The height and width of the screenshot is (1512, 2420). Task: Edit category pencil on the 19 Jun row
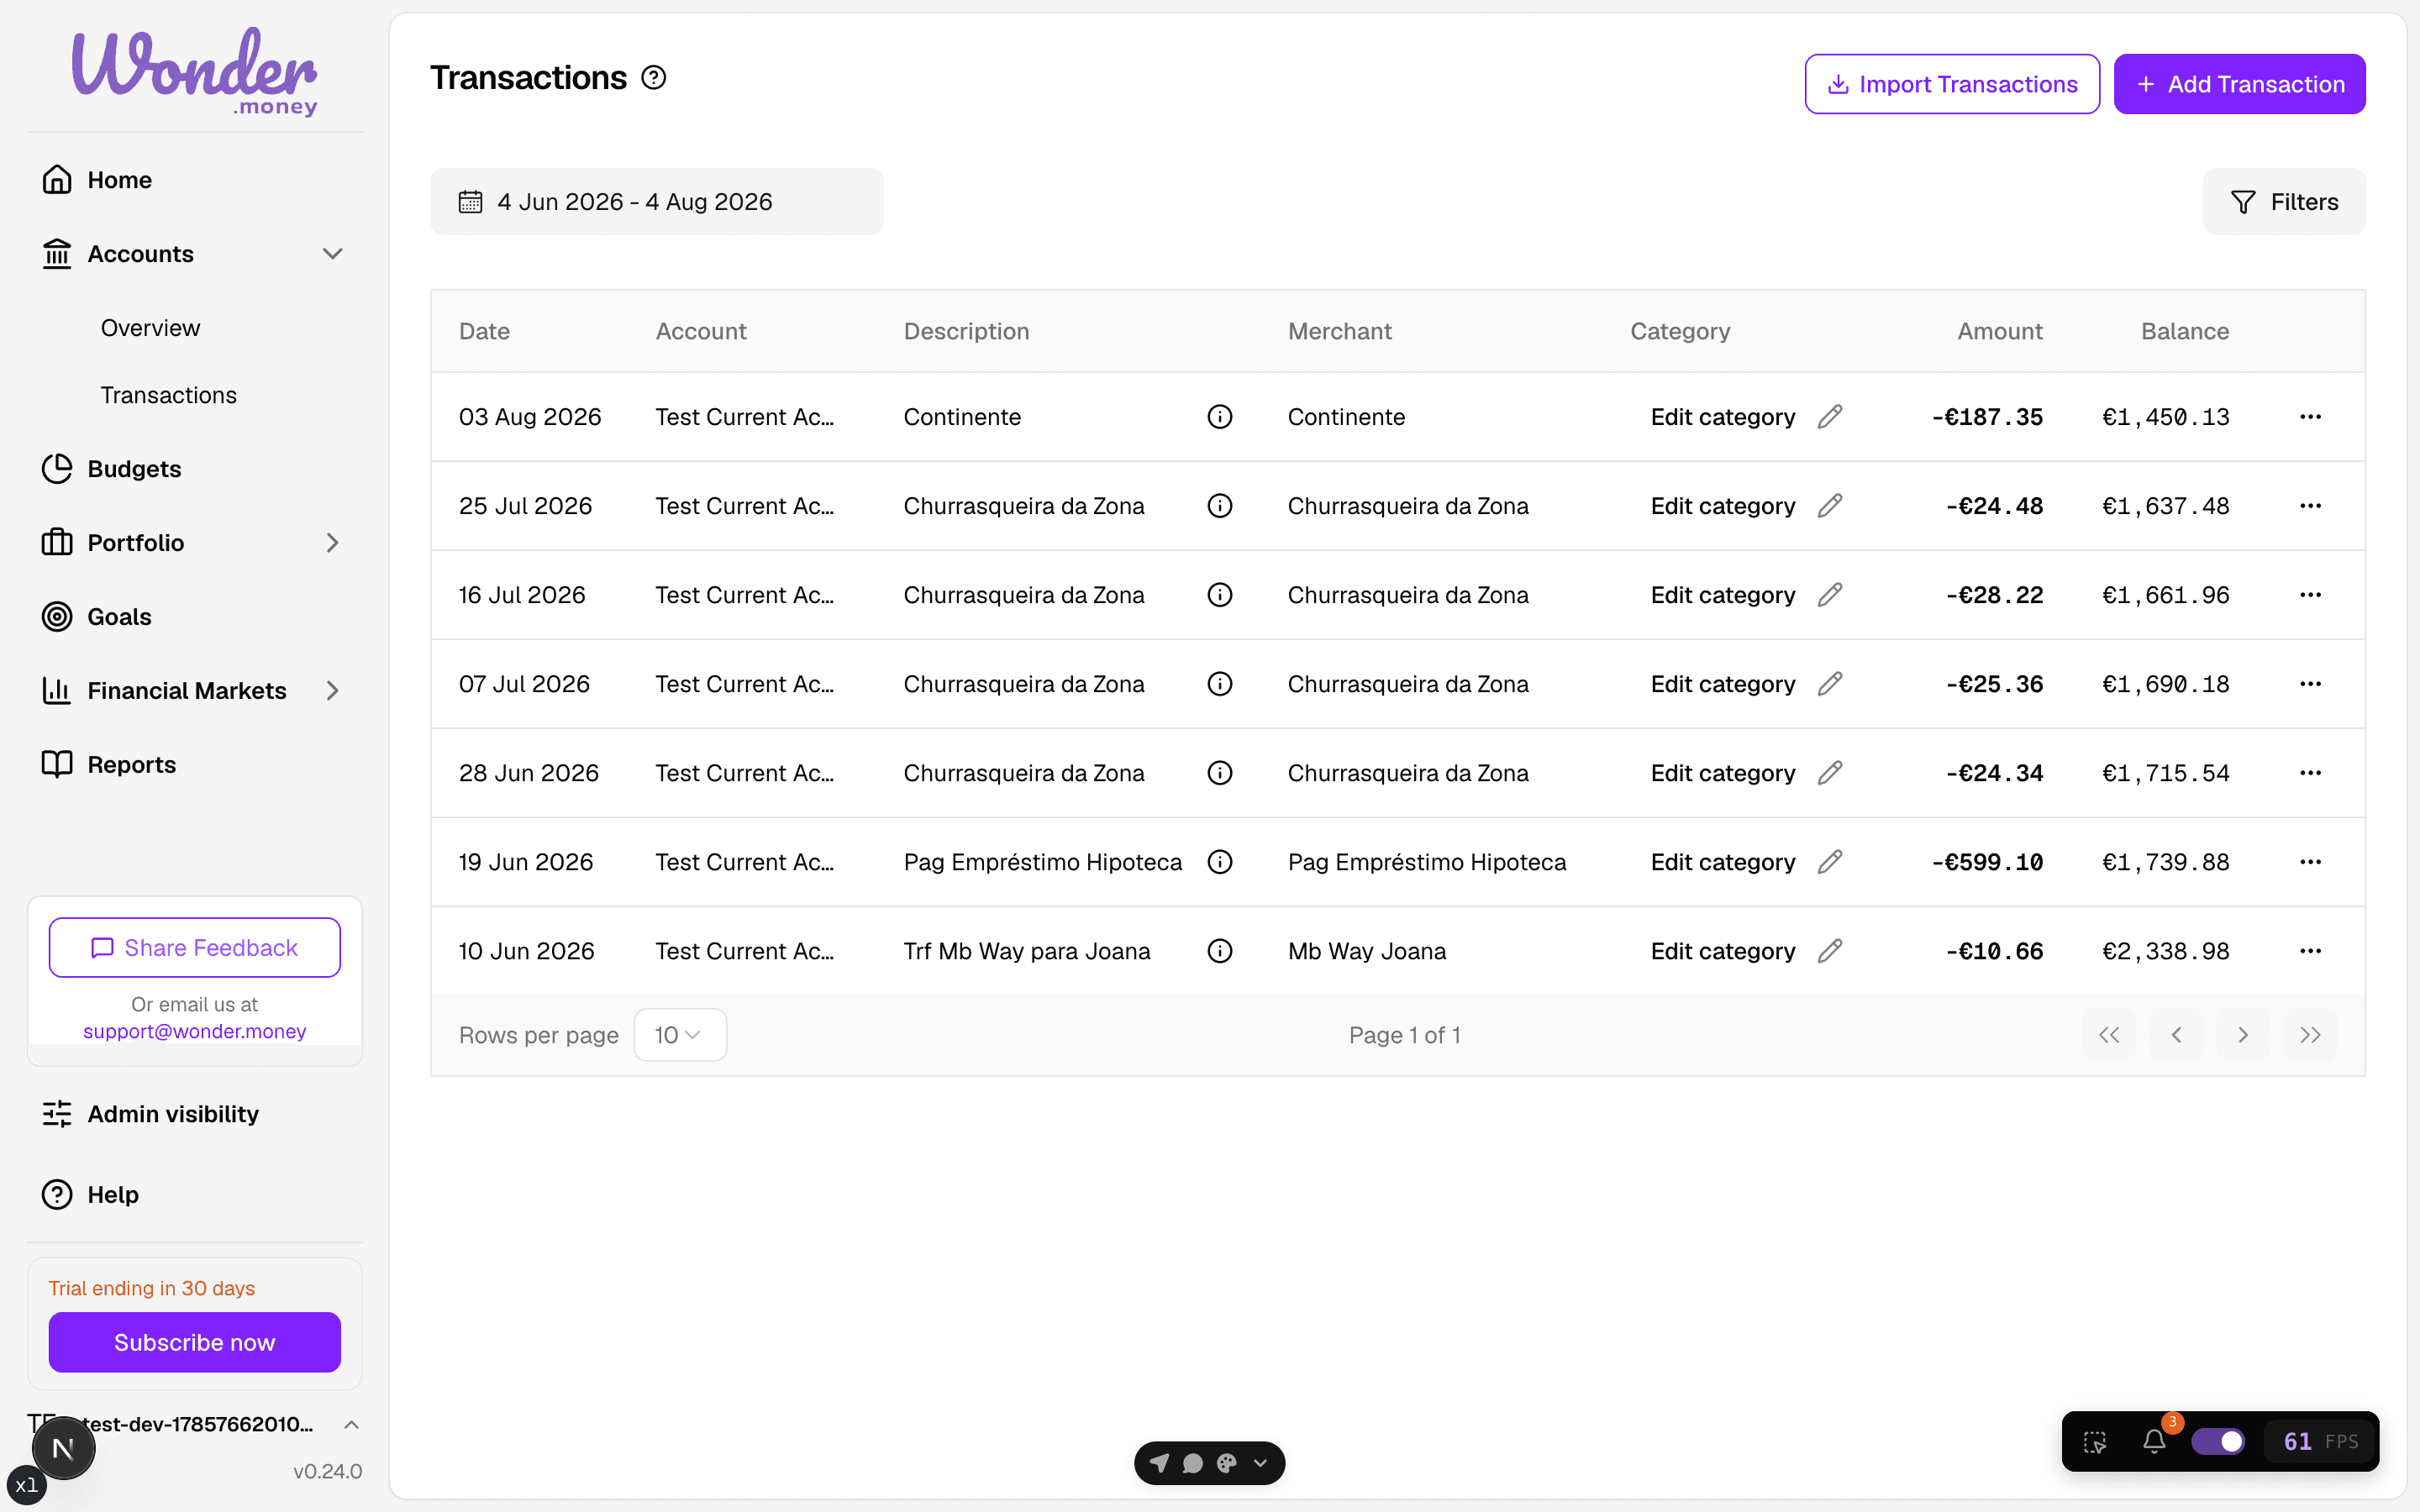click(1829, 862)
